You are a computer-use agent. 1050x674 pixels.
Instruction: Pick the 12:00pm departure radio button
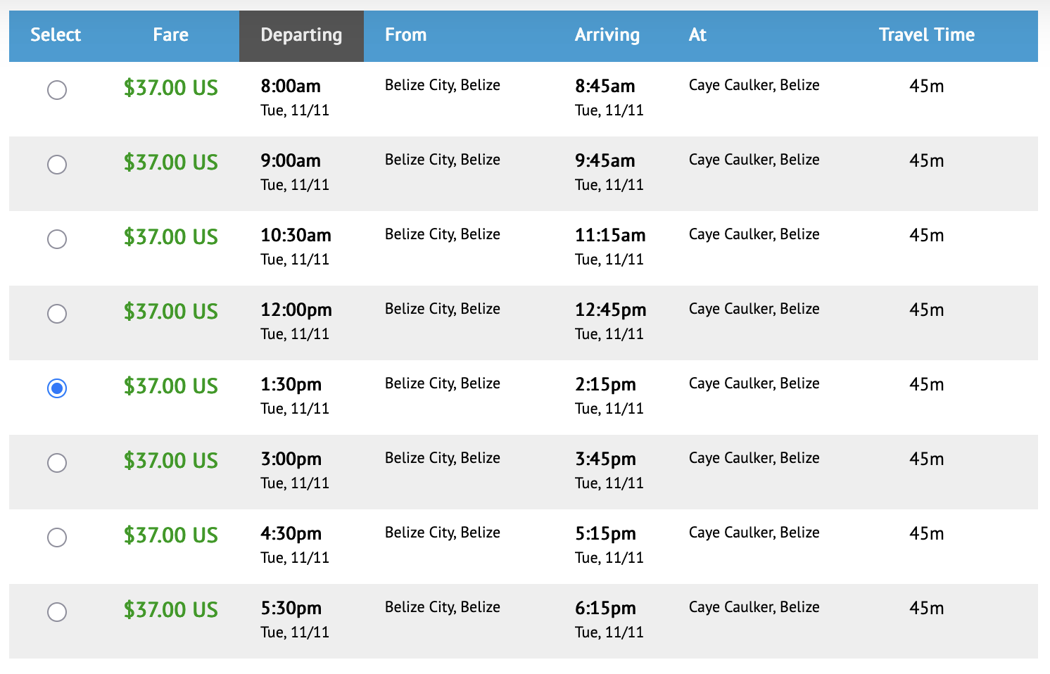(x=57, y=314)
